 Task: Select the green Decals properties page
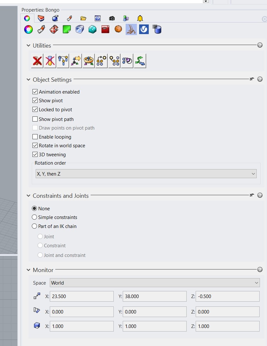(67, 29)
